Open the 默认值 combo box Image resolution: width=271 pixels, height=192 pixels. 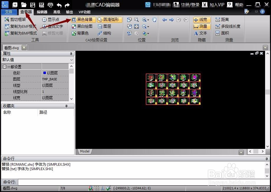38,60
